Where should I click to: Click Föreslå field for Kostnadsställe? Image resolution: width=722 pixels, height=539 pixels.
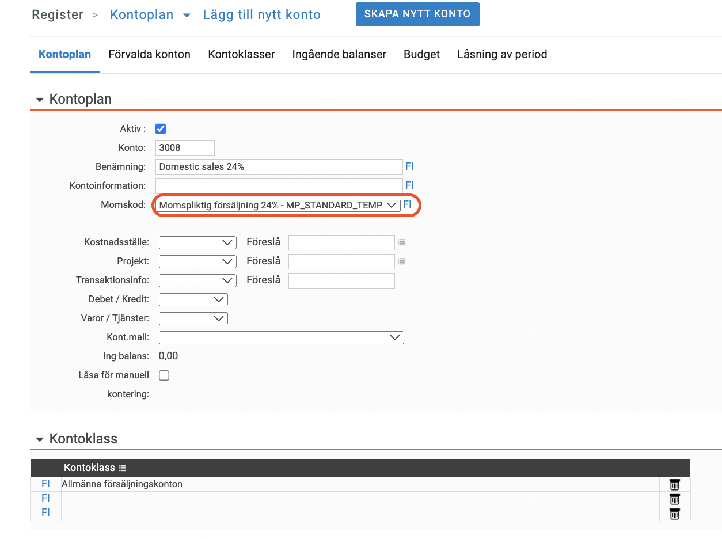coord(341,242)
